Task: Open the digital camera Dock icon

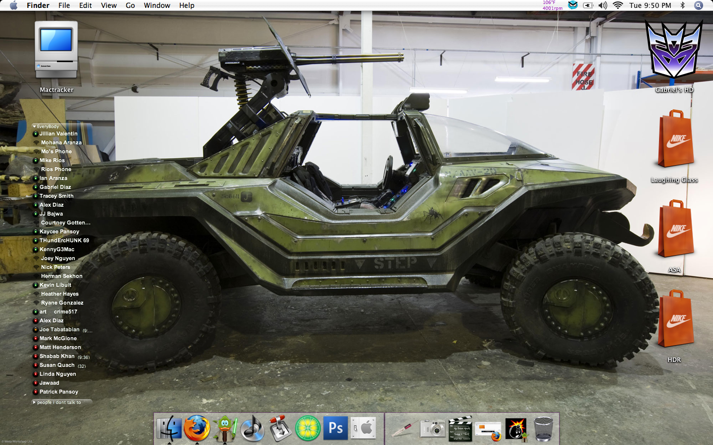Action: pyautogui.click(x=433, y=428)
